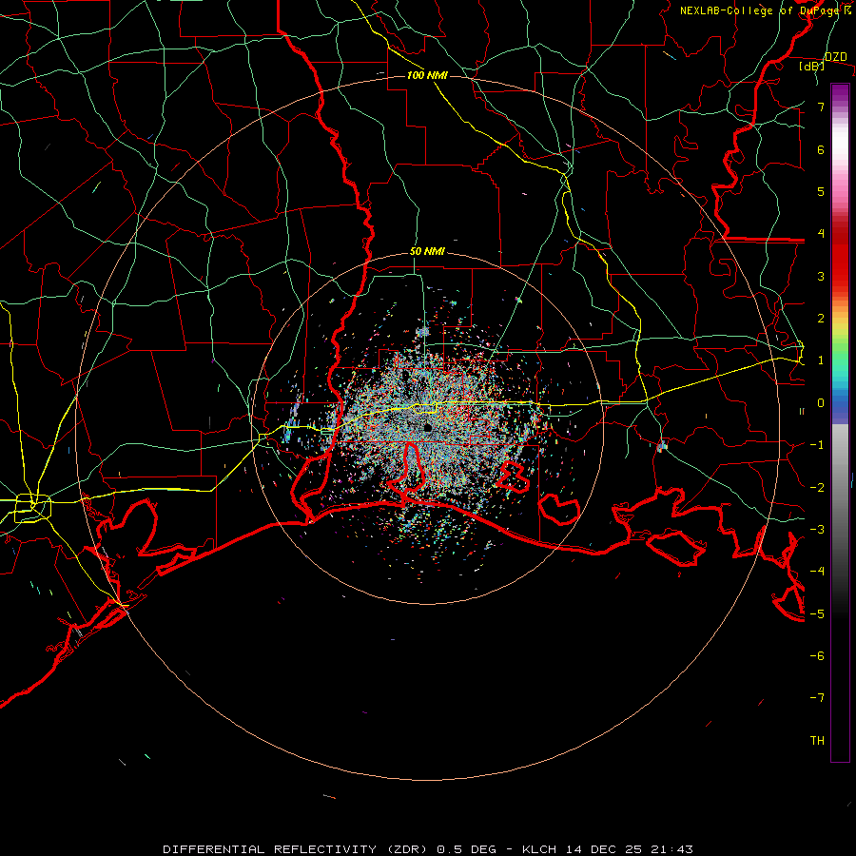Click the DZD legend title
856x856 pixels.
[836, 57]
